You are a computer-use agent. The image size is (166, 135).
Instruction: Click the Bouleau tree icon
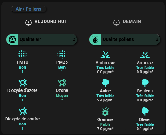pos(145,83)
